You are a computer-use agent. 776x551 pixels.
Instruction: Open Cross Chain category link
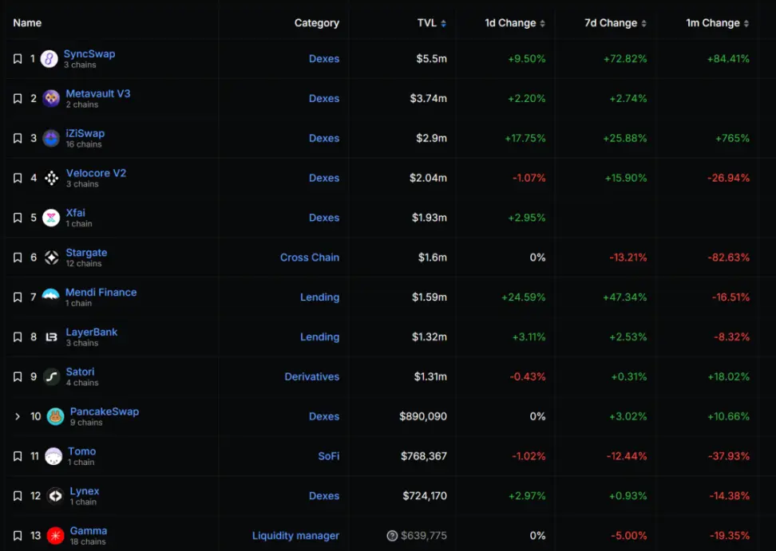pos(310,258)
